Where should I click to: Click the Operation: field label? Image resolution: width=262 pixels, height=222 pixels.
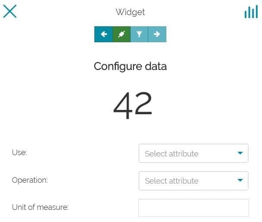[30, 180]
